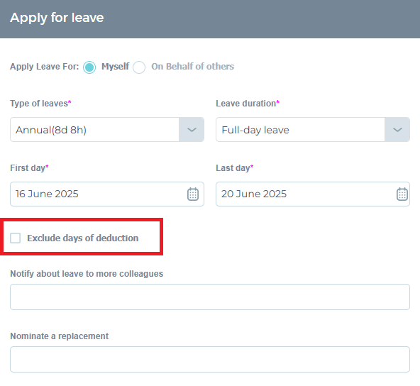Click the Leave duration label
Image resolution: width=420 pixels, height=386 pixels.
[248, 104]
